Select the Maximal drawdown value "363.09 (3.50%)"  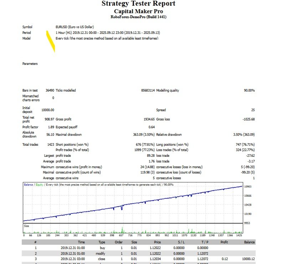click(x=144, y=135)
